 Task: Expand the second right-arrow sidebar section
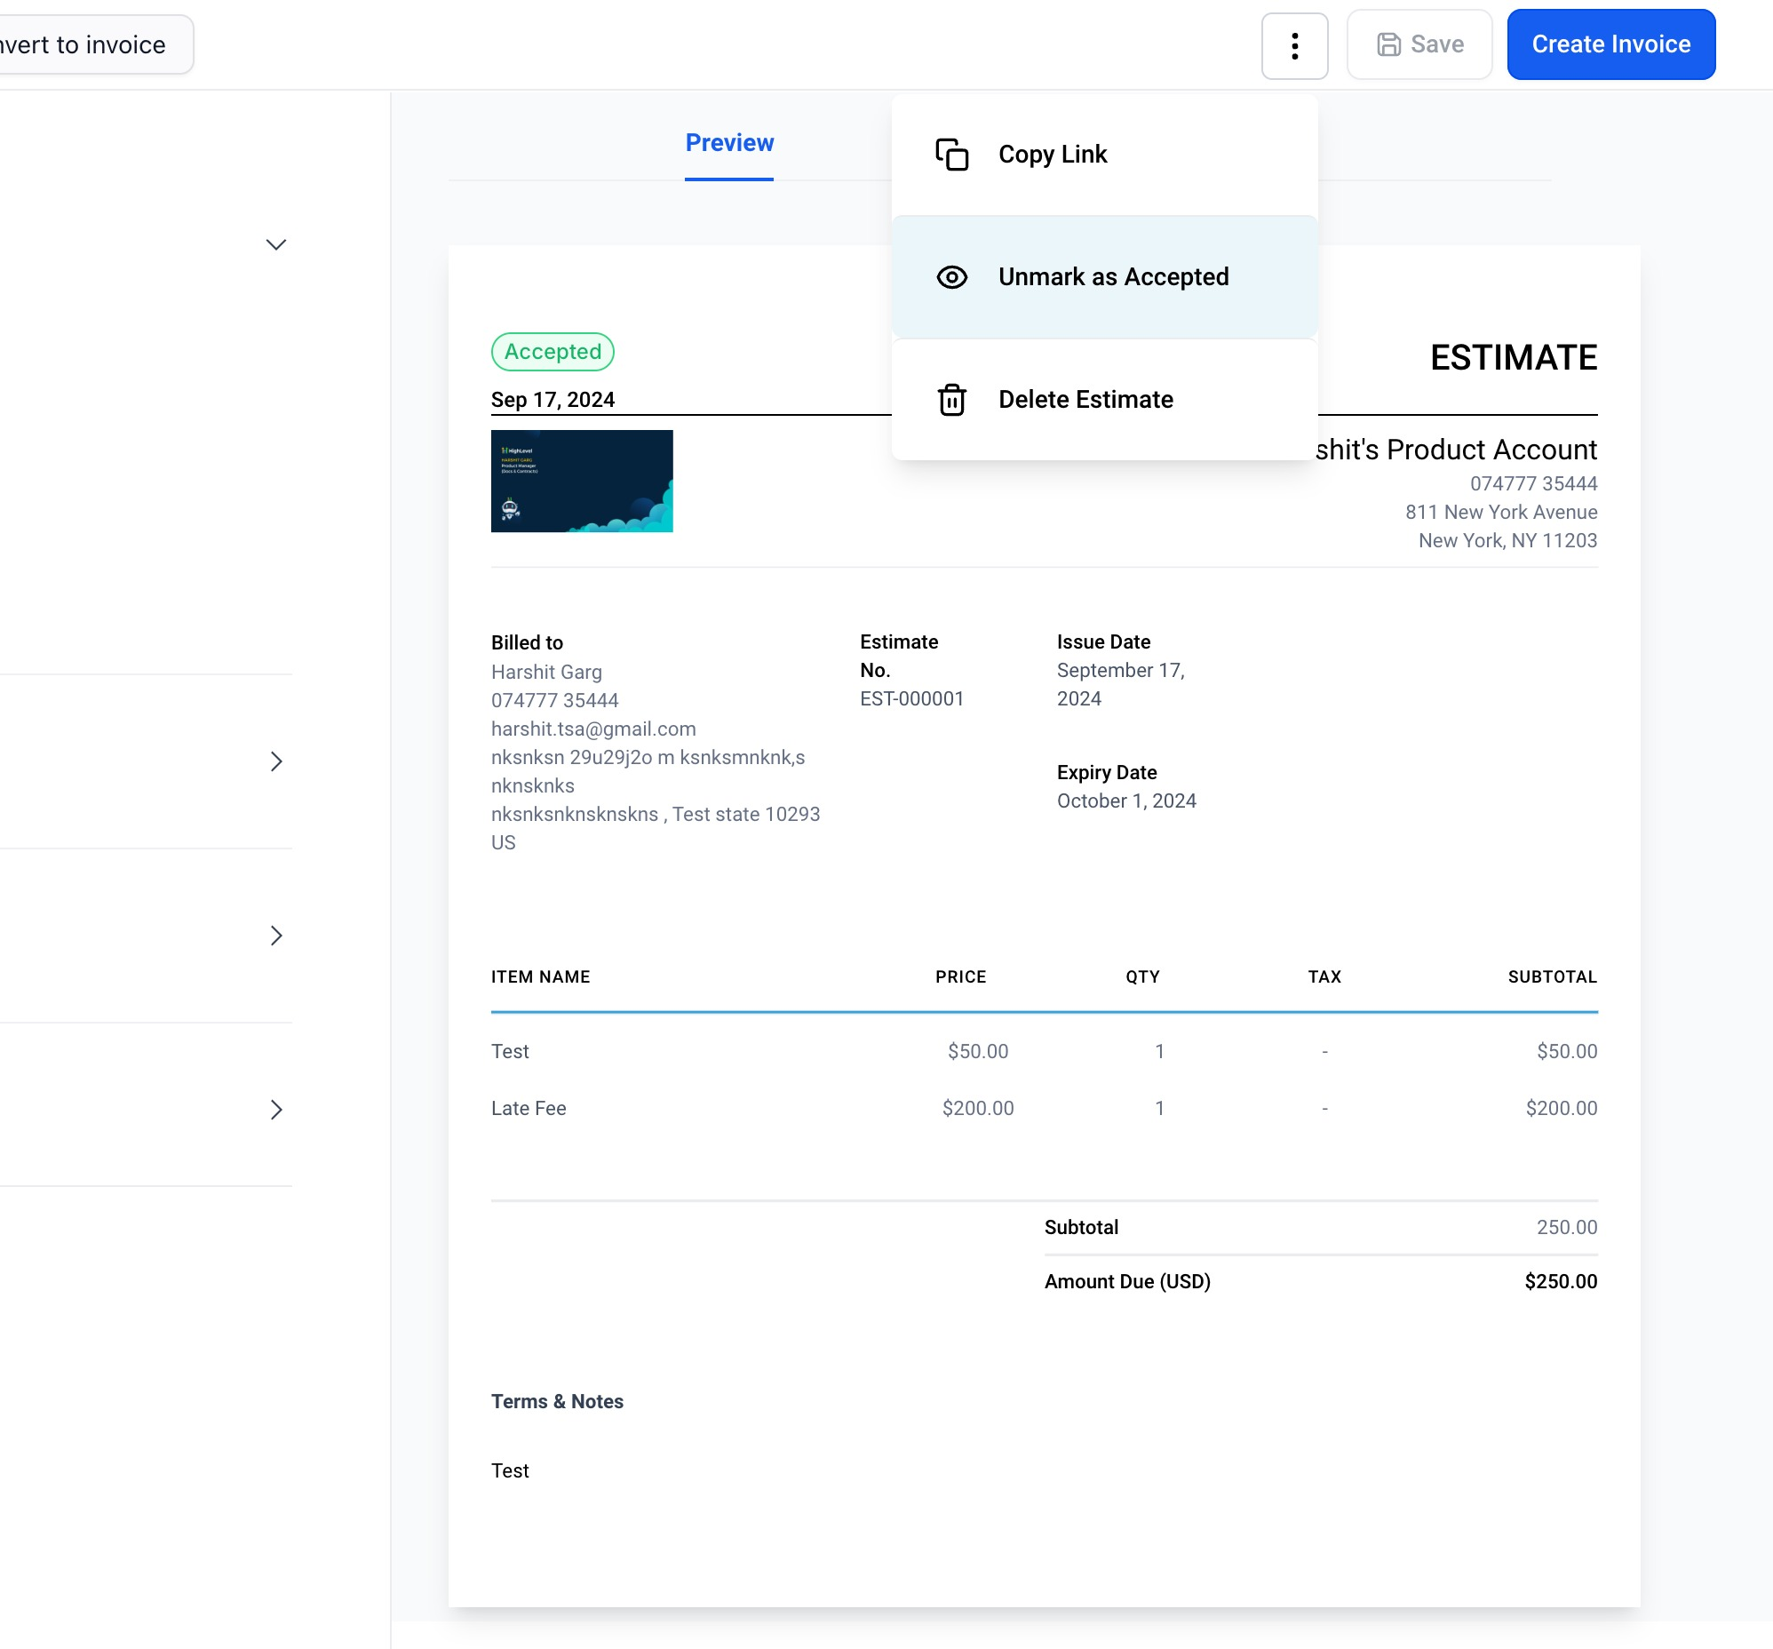point(275,936)
